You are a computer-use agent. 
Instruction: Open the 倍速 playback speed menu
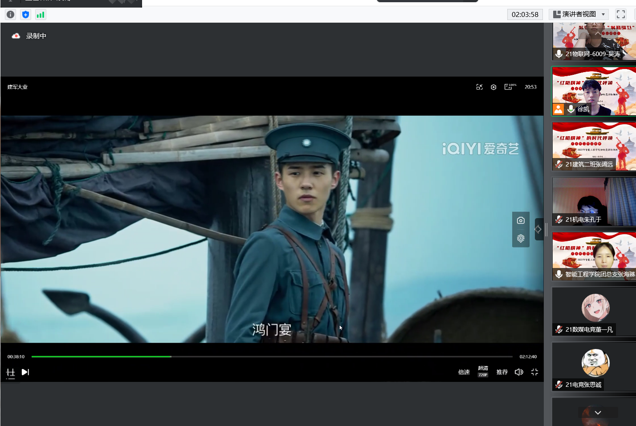(x=464, y=372)
